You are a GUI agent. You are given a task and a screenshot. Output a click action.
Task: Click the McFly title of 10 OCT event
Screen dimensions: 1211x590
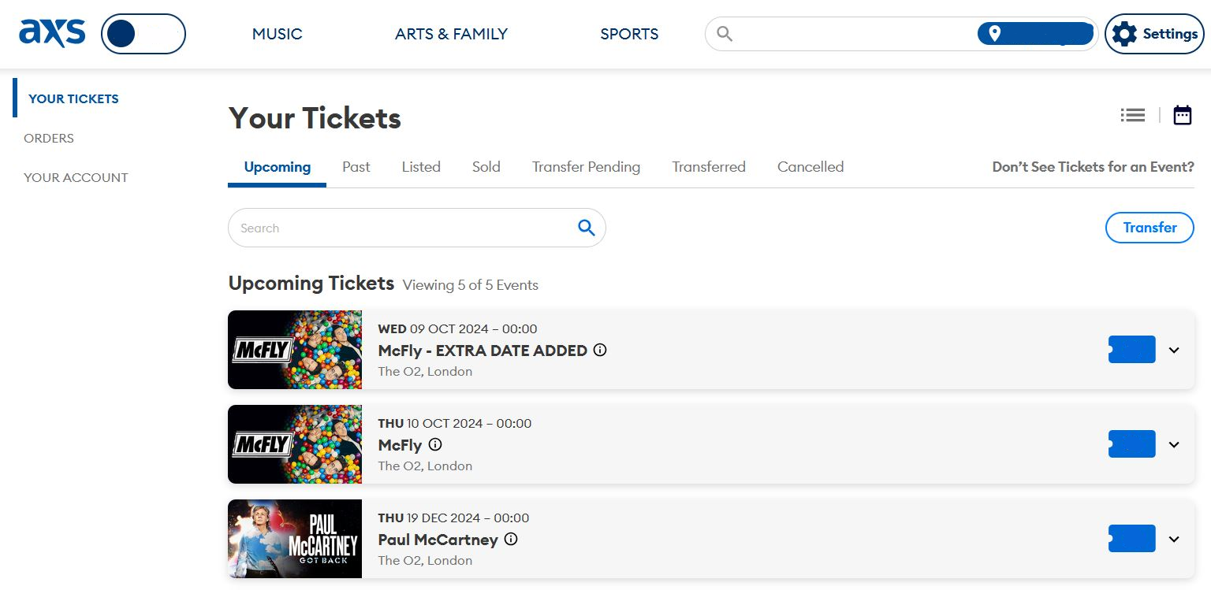(x=400, y=445)
